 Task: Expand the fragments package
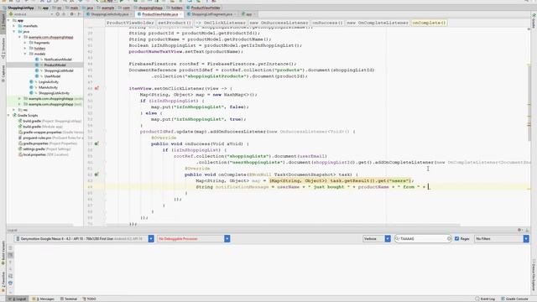point(25,43)
